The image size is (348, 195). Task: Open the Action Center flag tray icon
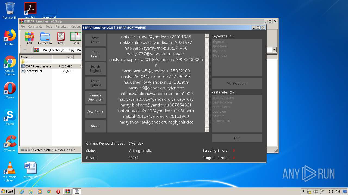pos(322,191)
